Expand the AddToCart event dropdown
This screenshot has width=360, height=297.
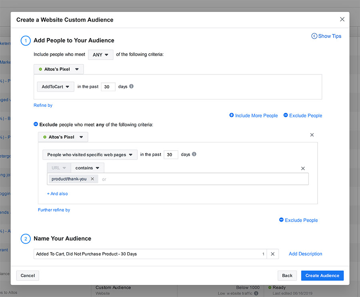pyautogui.click(x=56, y=87)
